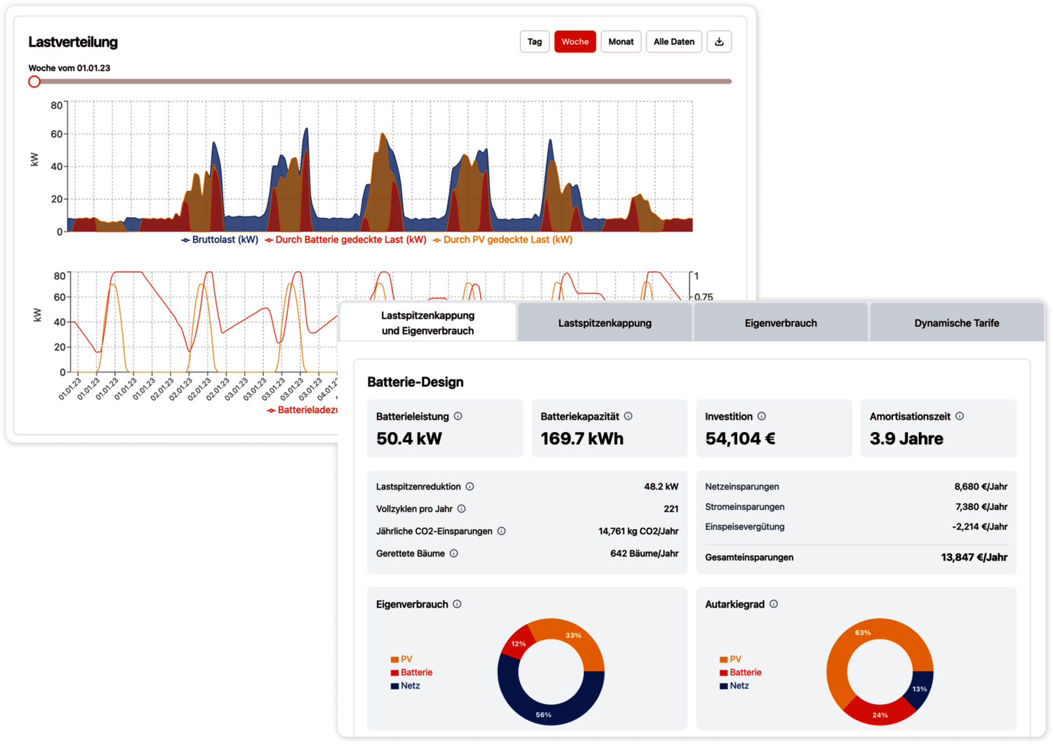Show info for Vollzyklen pro Jahr
Screen dimensions: 1053x744
(x=462, y=509)
